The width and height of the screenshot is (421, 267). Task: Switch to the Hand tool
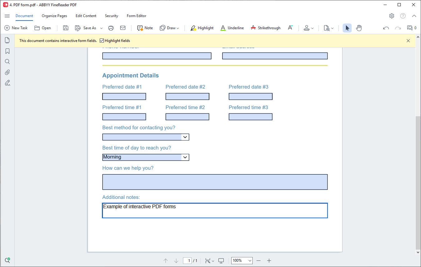(x=359, y=28)
